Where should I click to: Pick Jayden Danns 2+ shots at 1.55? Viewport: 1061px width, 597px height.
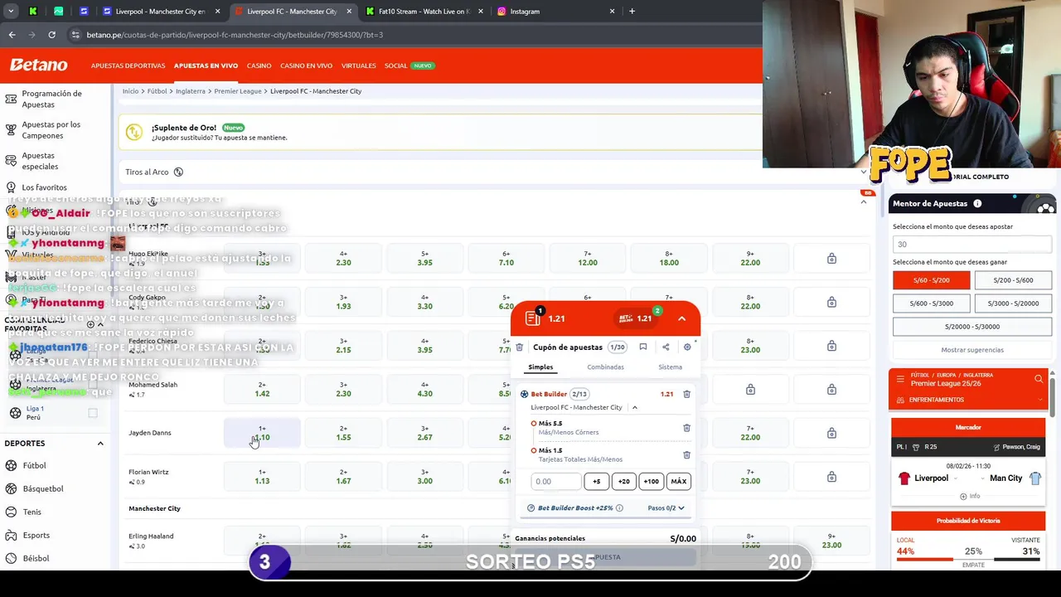click(x=343, y=433)
